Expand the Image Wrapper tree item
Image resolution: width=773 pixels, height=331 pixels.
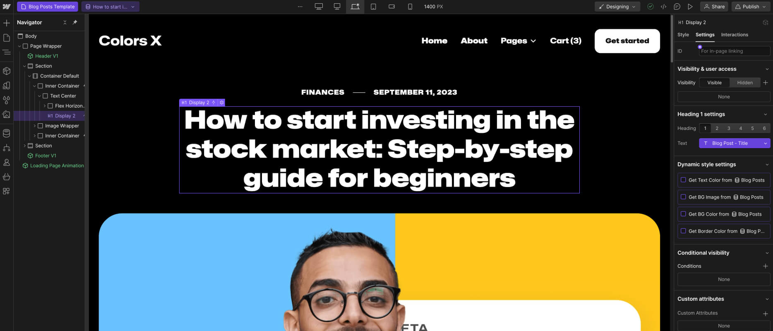click(x=34, y=126)
